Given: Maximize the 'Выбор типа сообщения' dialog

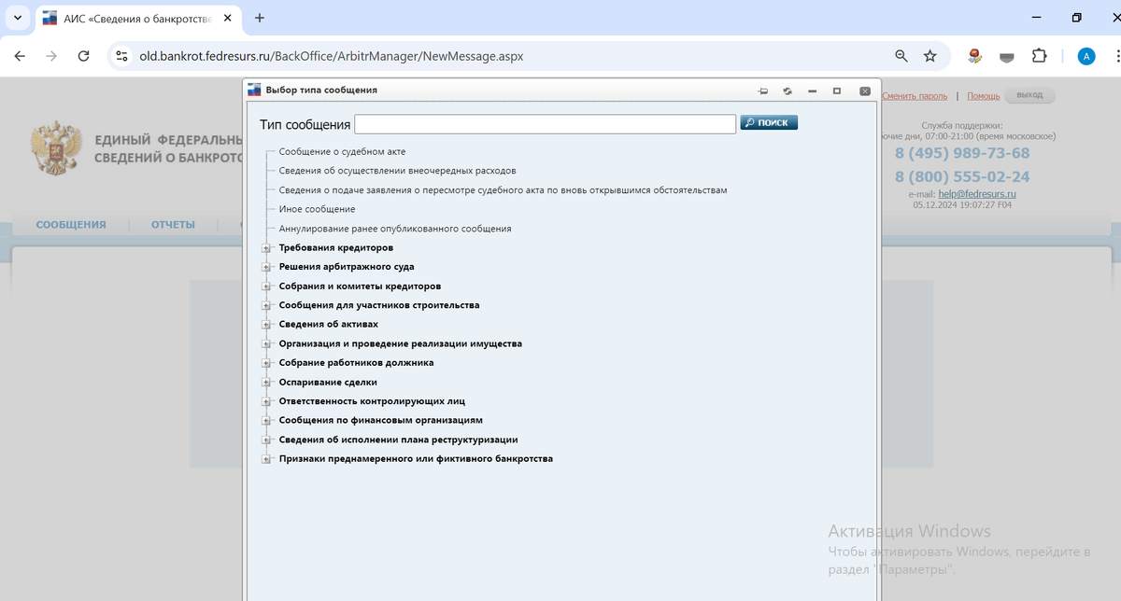Looking at the screenshot, I should click(837, 91).
